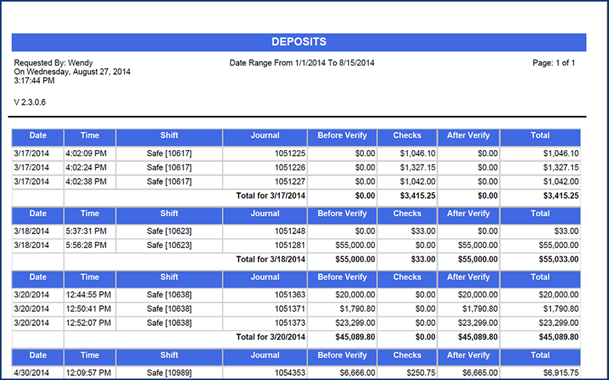Viewport: 609px width, 380px height.
Task: Click the 3:17:44 PM request timestamp
Action: pos(34,81)
